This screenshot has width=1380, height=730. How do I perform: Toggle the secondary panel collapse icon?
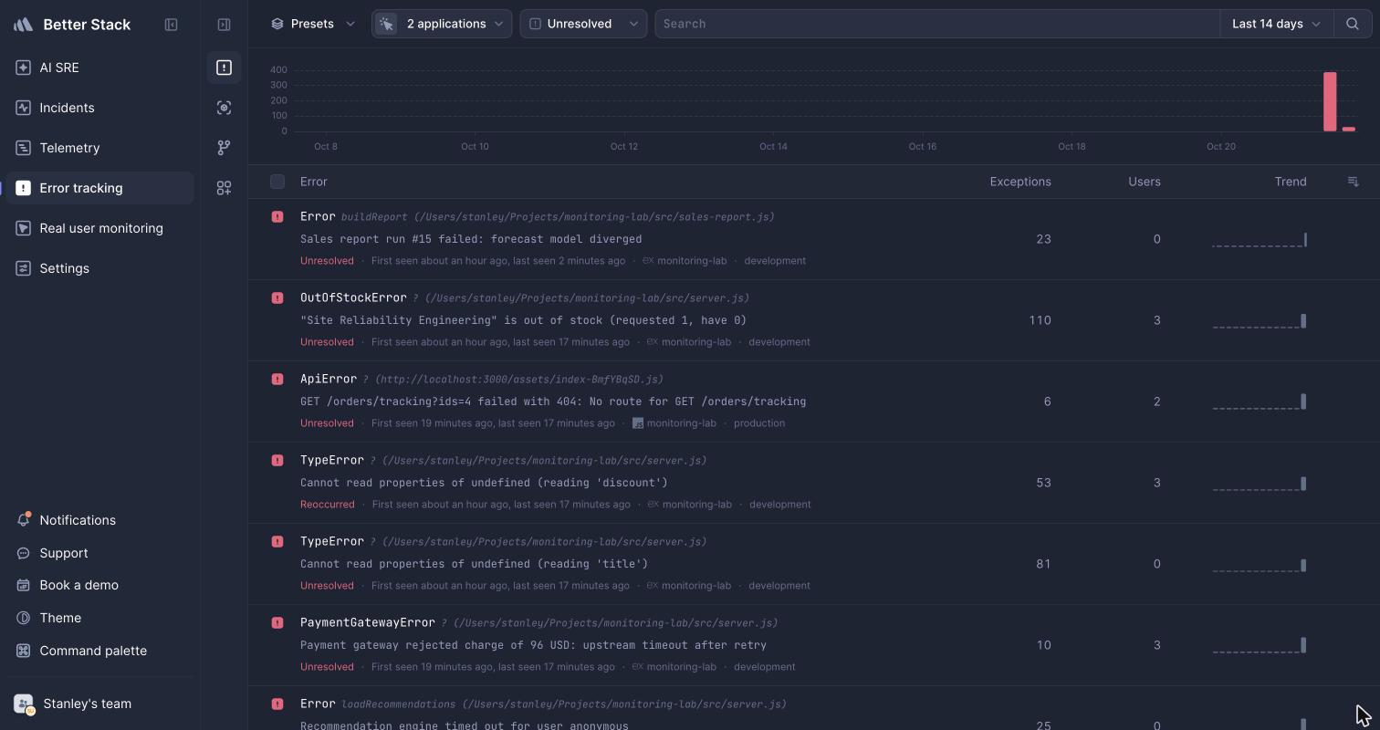(x=224, y=25)
